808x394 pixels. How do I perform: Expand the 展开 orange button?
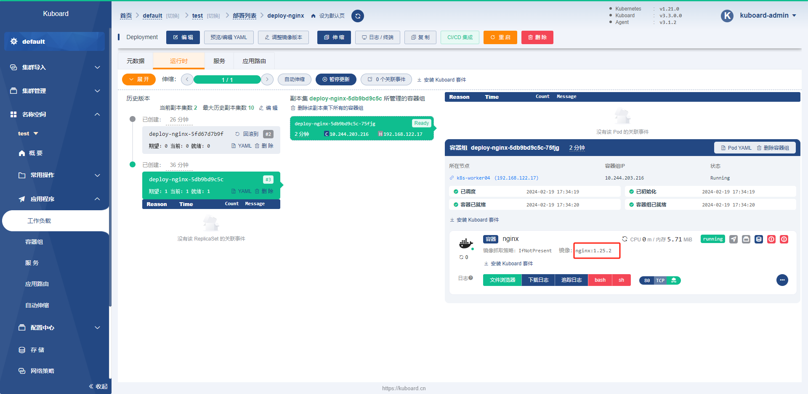(139, 79)
